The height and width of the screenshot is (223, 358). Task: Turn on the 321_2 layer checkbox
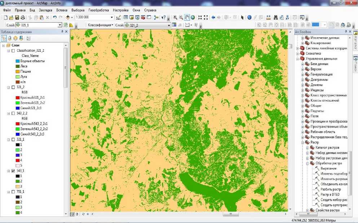(x=13, y=87)
